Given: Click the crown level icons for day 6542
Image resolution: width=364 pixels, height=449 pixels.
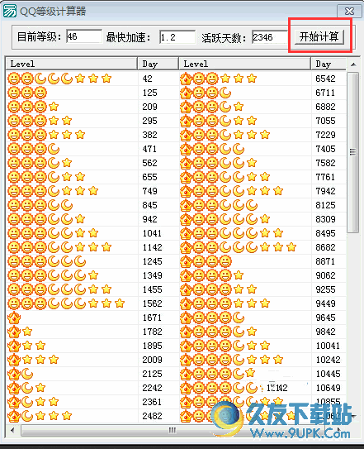Looking at the screenshot, I should coord(219,79).
